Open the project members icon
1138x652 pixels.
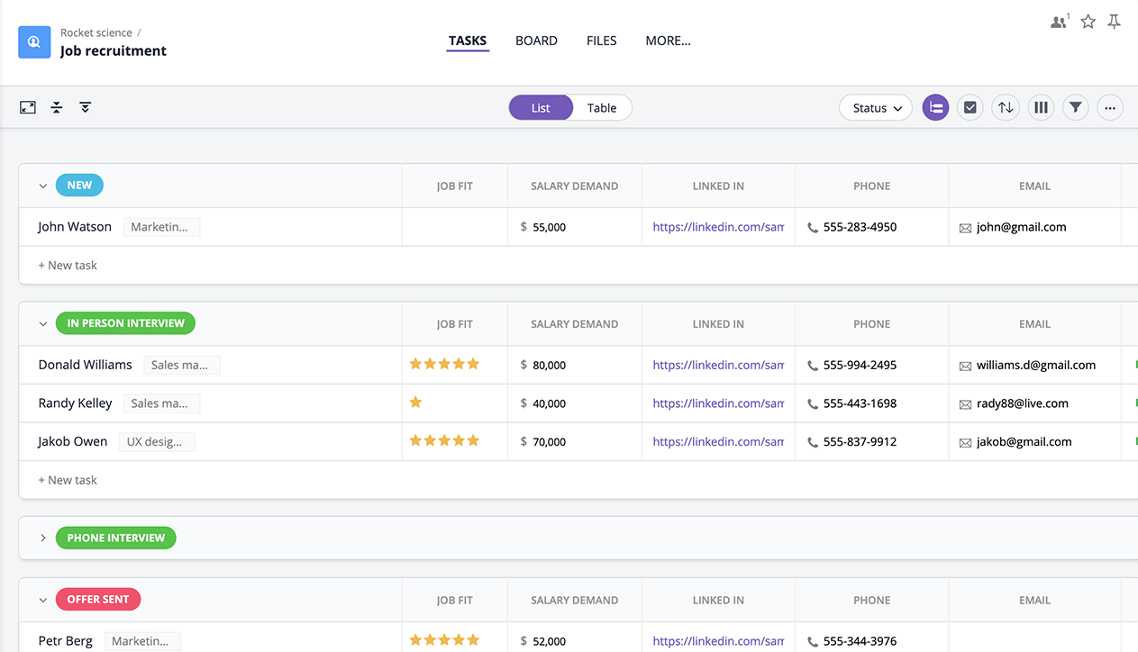(x=1060, y=22)
